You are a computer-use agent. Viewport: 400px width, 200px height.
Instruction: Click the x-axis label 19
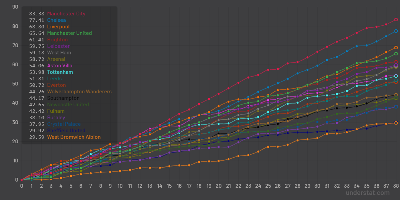click(x=209, y=186)
